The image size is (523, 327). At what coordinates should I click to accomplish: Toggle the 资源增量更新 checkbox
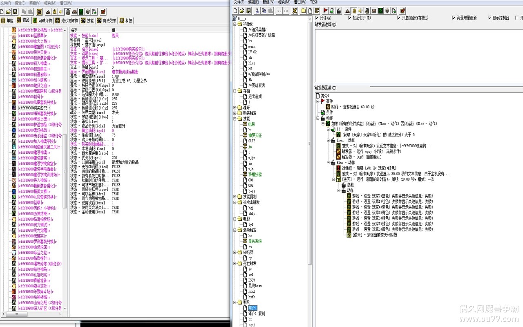[454, 18]
